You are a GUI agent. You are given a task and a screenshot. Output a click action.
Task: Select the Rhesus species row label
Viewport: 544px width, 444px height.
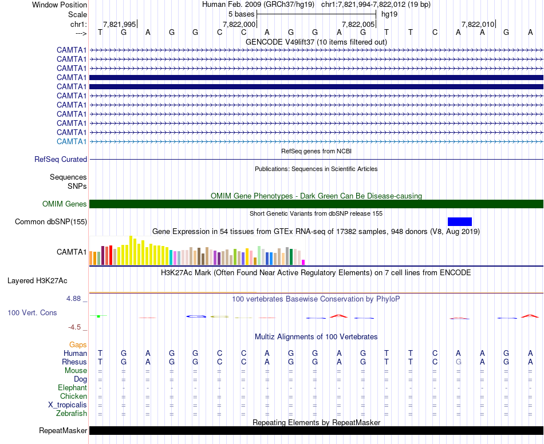click(x=74, y=362)
